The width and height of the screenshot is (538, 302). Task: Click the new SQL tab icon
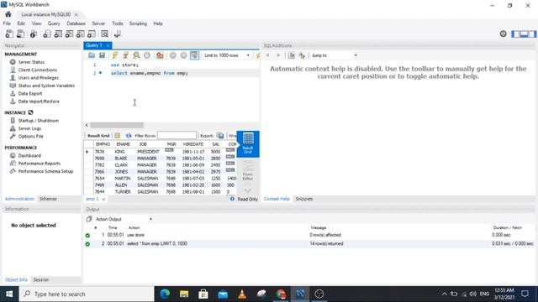coord(9,34)
